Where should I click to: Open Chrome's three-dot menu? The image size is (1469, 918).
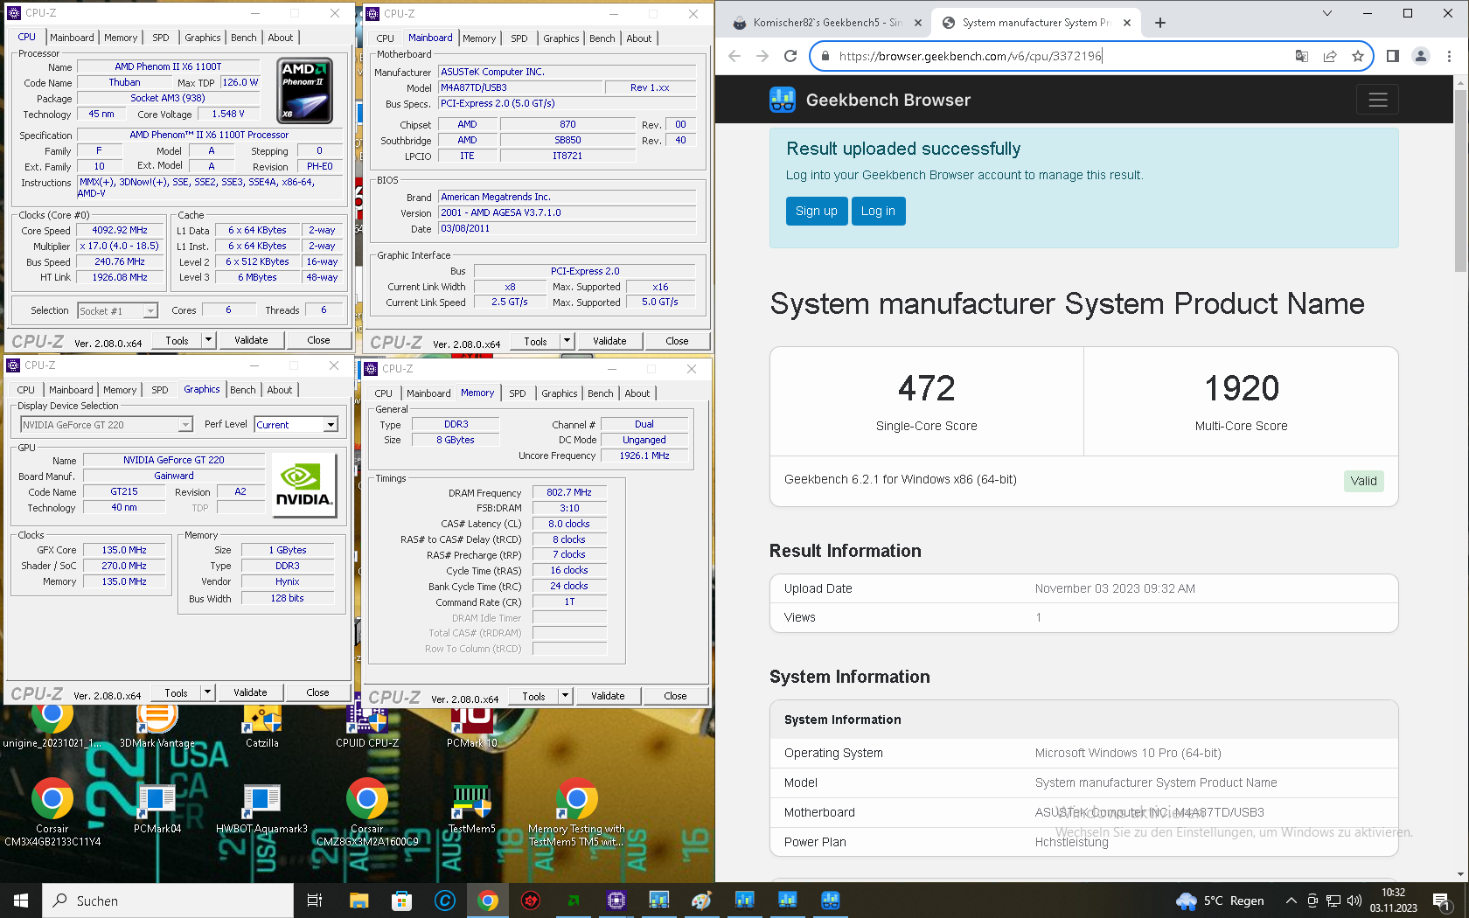click(1449, 56)
